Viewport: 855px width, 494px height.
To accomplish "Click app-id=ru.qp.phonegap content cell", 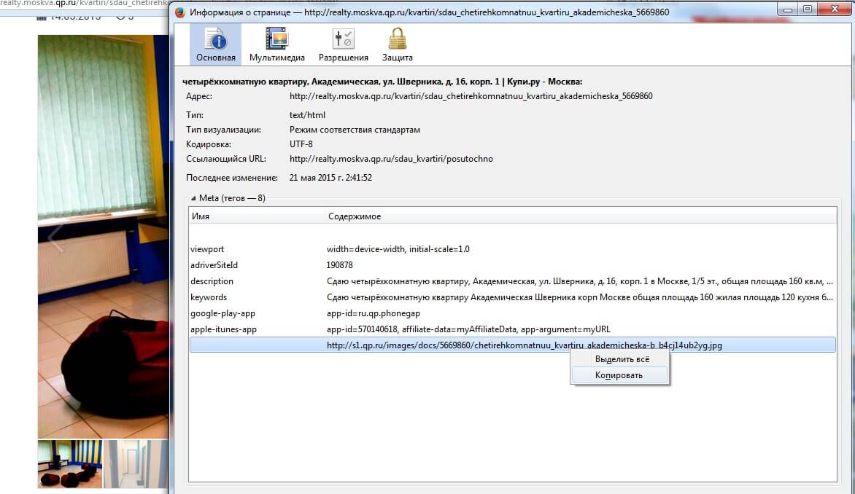I will (x=374, y=313).
